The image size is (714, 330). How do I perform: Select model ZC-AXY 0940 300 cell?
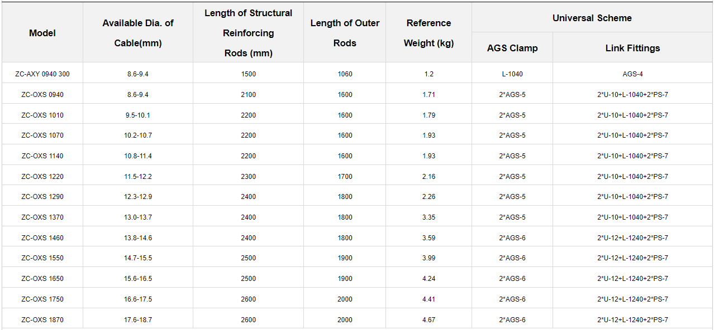pyautogui.click(x=42, y=74)
